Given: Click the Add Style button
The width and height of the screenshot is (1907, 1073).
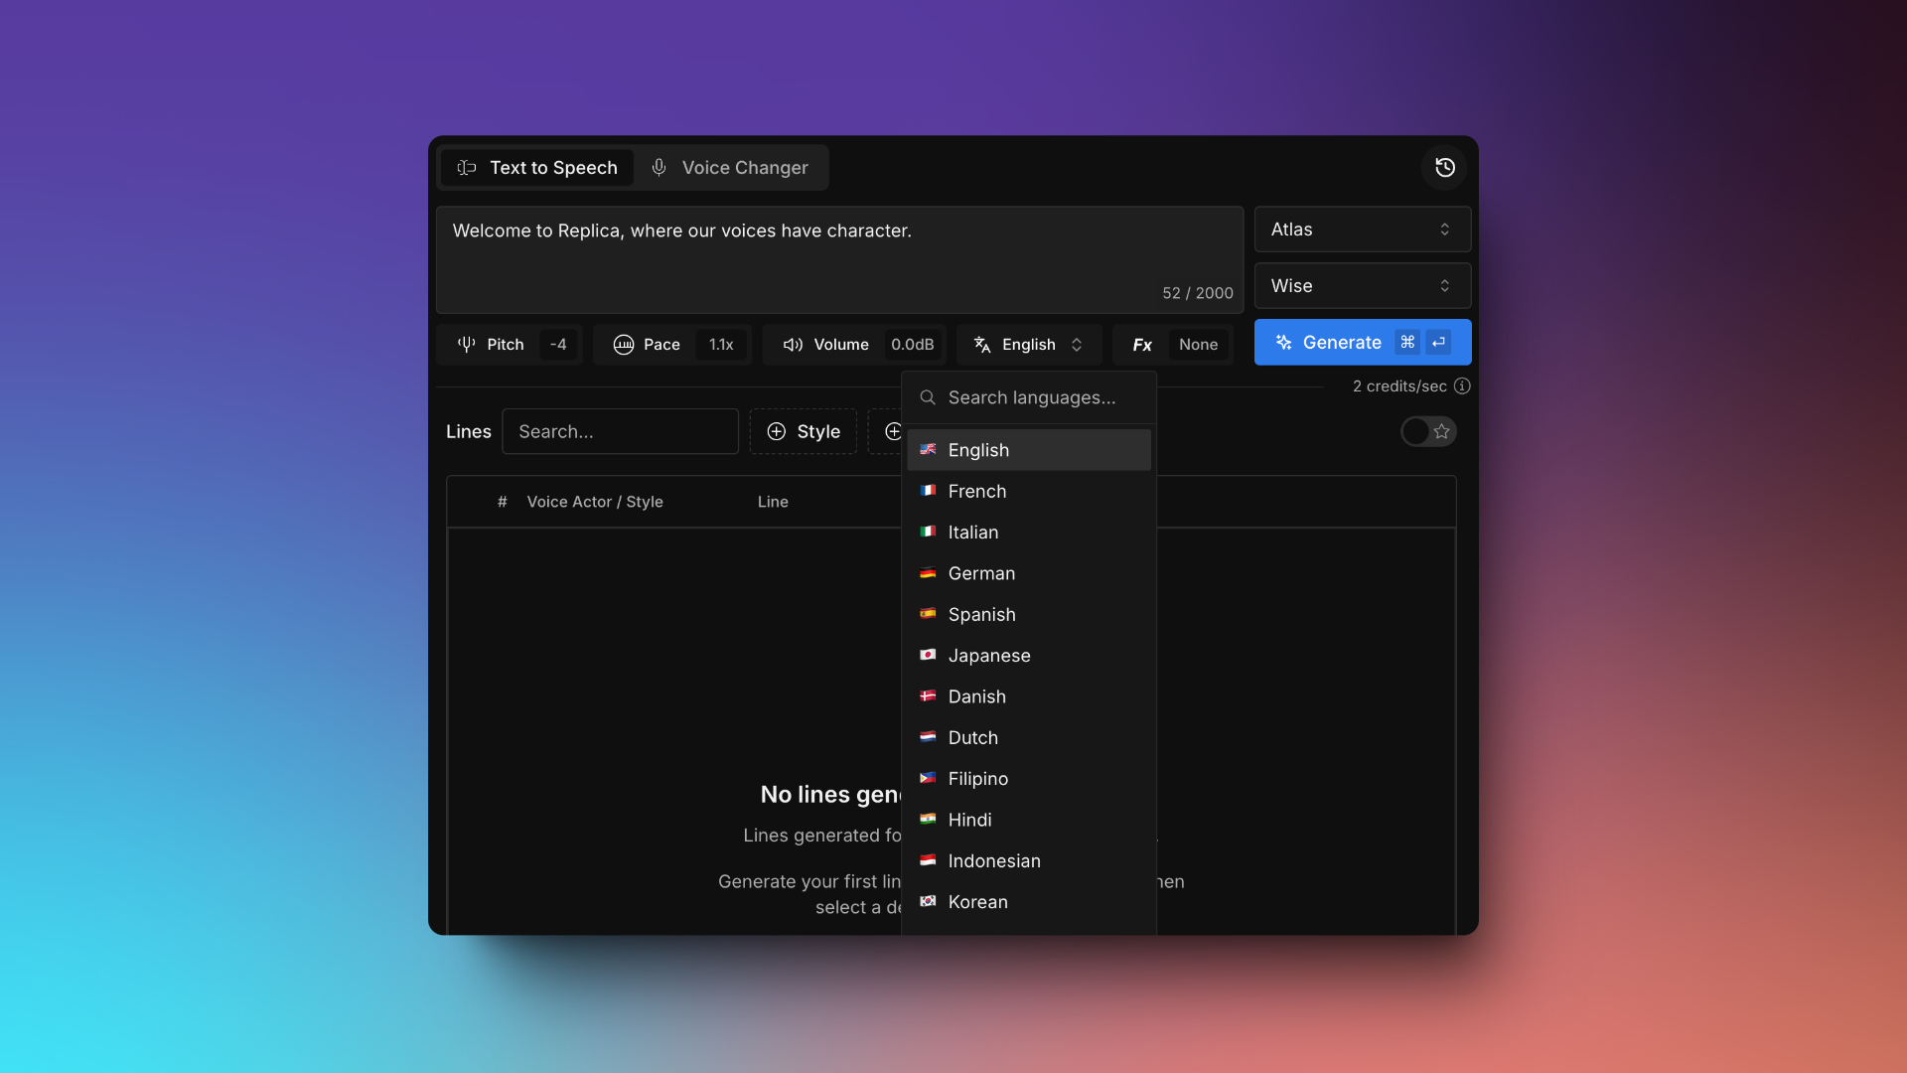Looking at the screenshot, I should pyautogui.click(x=803, y=430).
